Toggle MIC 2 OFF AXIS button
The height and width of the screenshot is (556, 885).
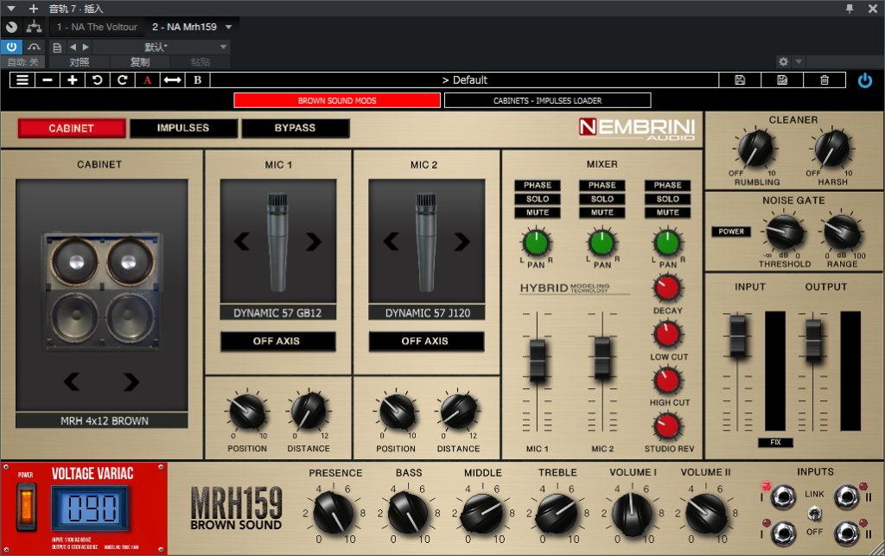(x=425, y=341)
